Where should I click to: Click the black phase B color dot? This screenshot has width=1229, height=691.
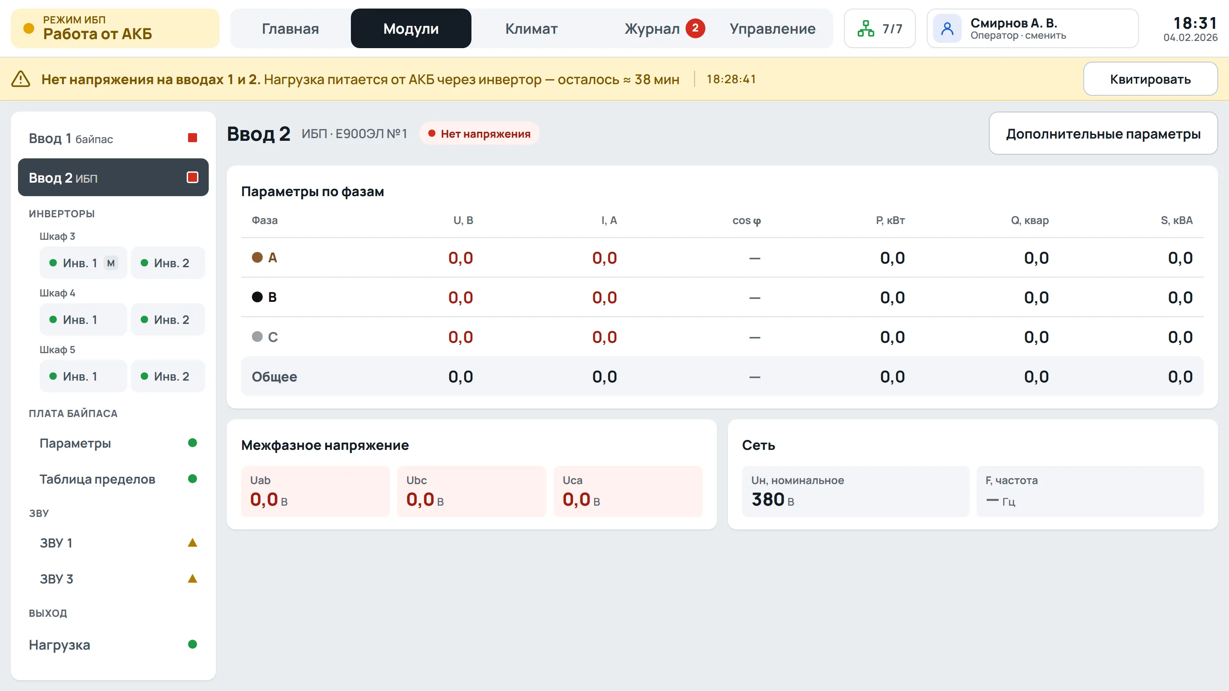coord(257,297)
